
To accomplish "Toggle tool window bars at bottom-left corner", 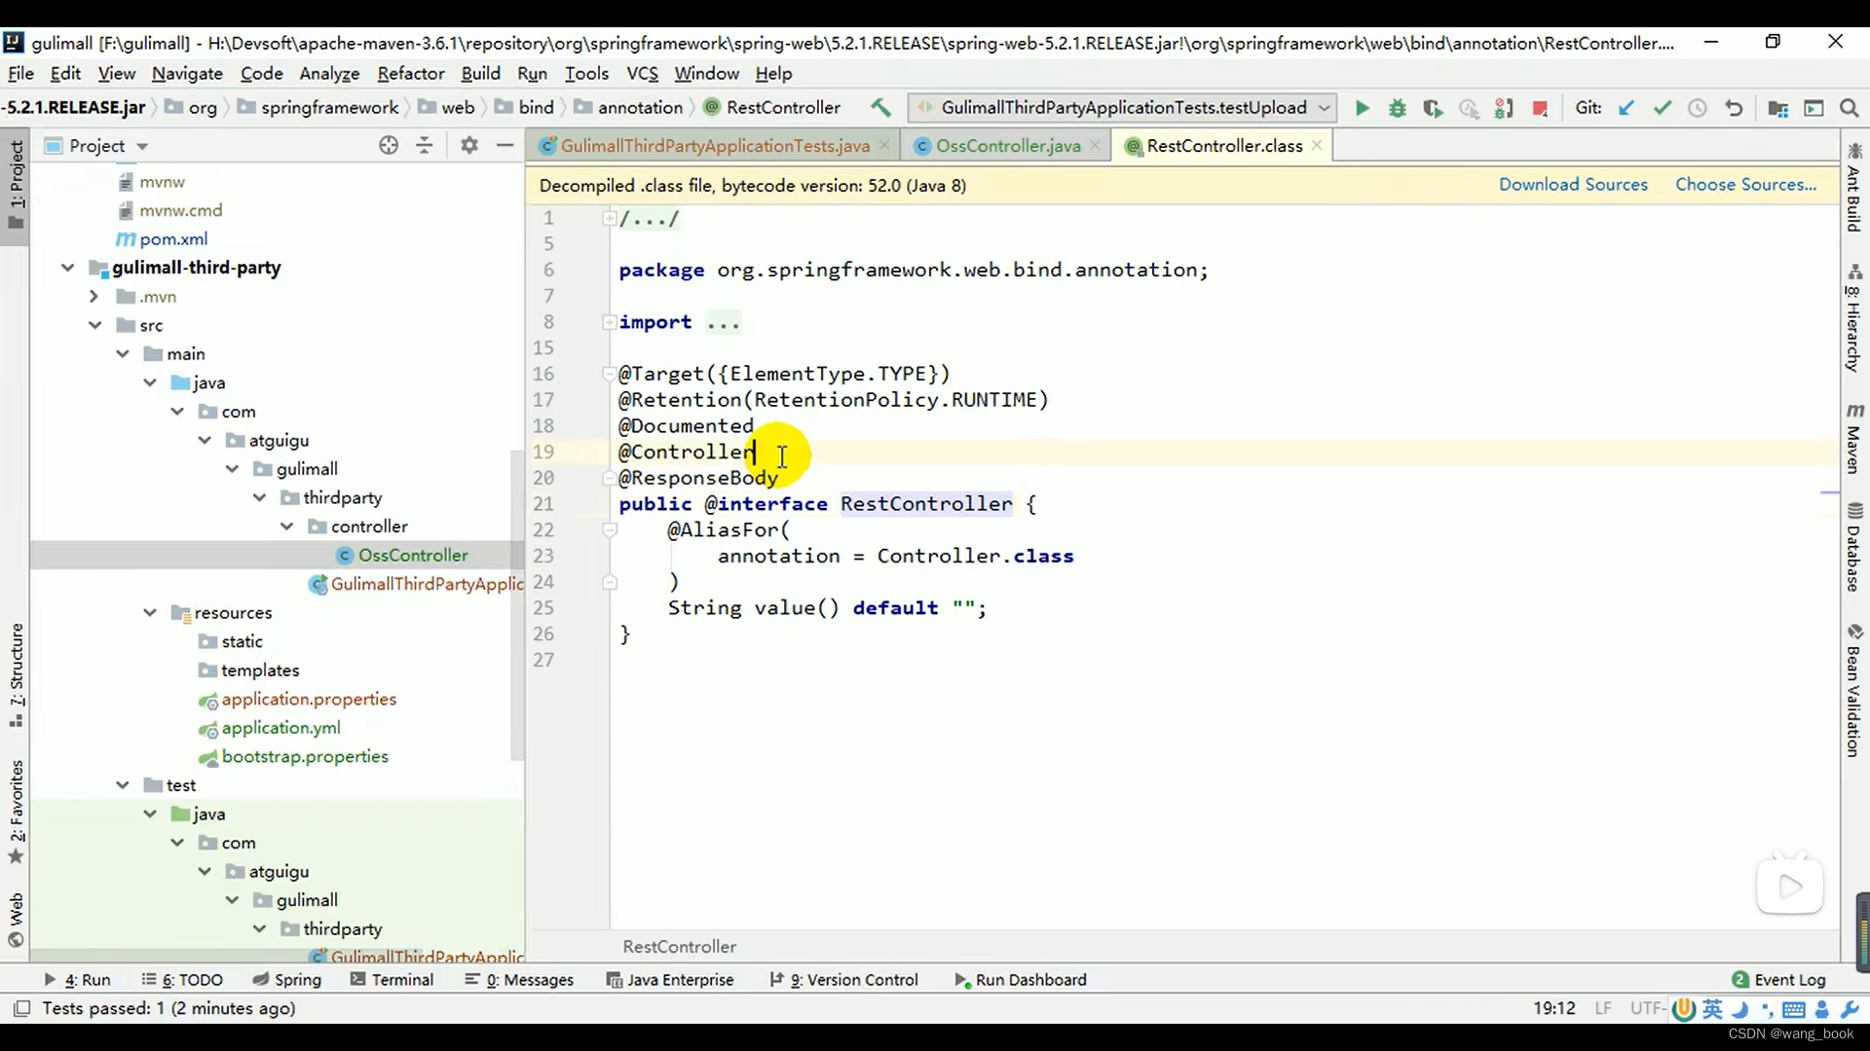I will 21,1008.
